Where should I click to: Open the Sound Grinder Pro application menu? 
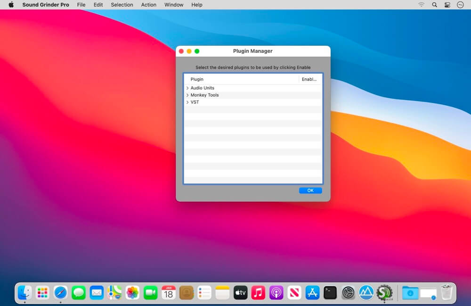pyautogui.click(x=46, y=5)
